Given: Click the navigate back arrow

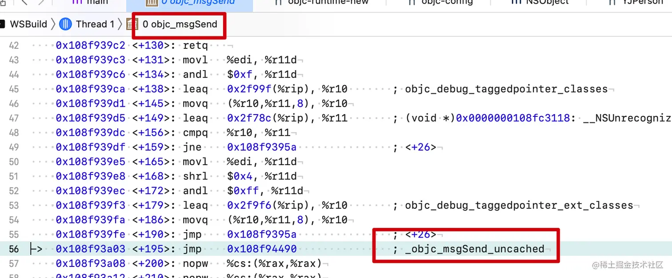Looking at the screenshot, I should point(25,3).
